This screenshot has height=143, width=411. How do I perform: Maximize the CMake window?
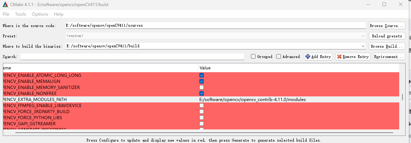[x=384, y=4]
